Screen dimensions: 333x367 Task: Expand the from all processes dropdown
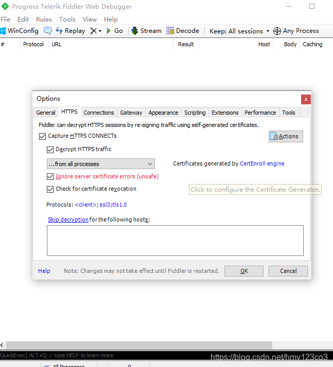[101, 164]
